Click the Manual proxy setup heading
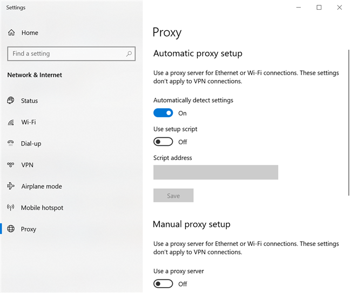 [192, 224]
